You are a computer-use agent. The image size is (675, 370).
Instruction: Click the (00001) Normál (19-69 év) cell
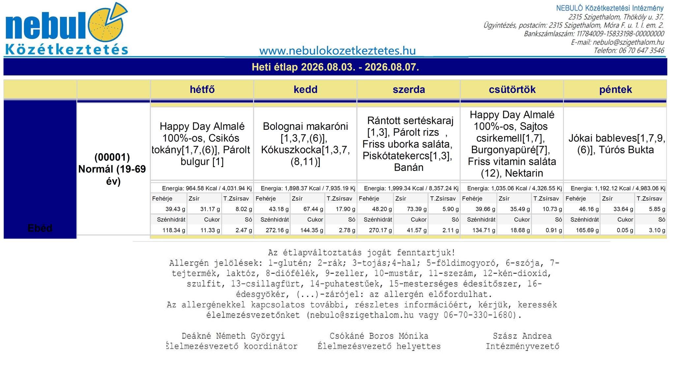pos(113,169)
